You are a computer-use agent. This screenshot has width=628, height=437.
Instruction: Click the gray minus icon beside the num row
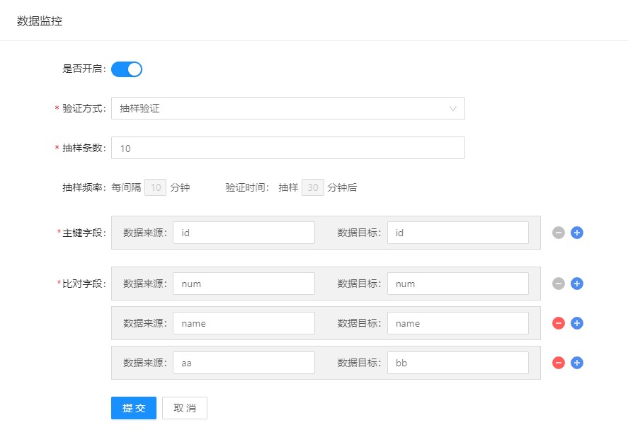pos(559,284)
